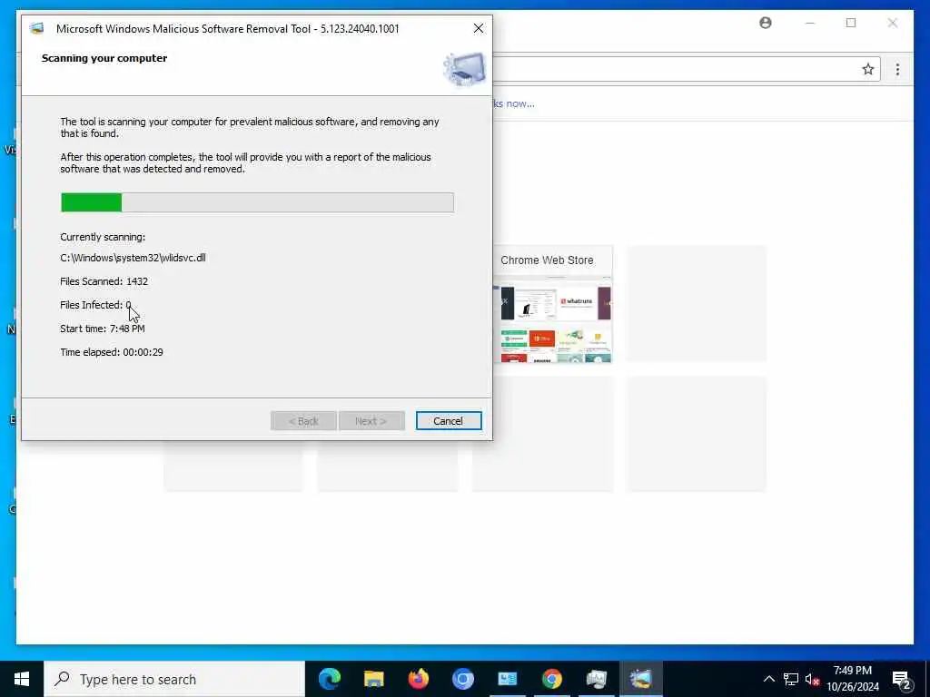This screenshot has width=930, height=697.
Task: Open the Chromium icon on the taskbar
Action: tap(462, 679)
